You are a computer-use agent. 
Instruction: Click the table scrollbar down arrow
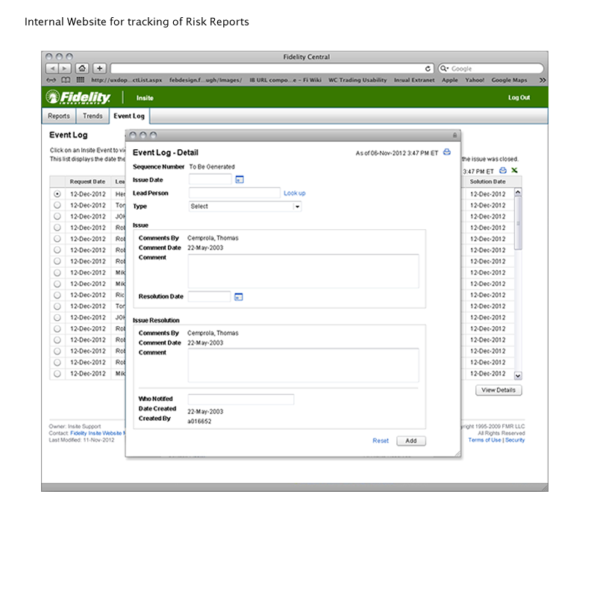pos(518,376)
